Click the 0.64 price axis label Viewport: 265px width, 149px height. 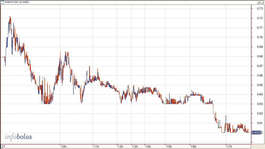(260, 94)
